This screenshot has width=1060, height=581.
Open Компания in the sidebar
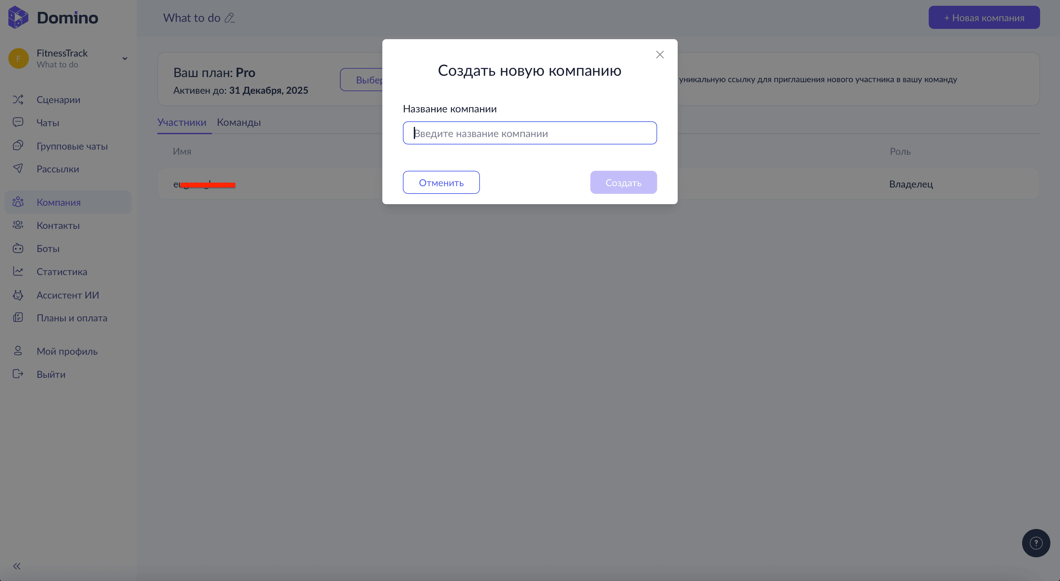point(68,202)
